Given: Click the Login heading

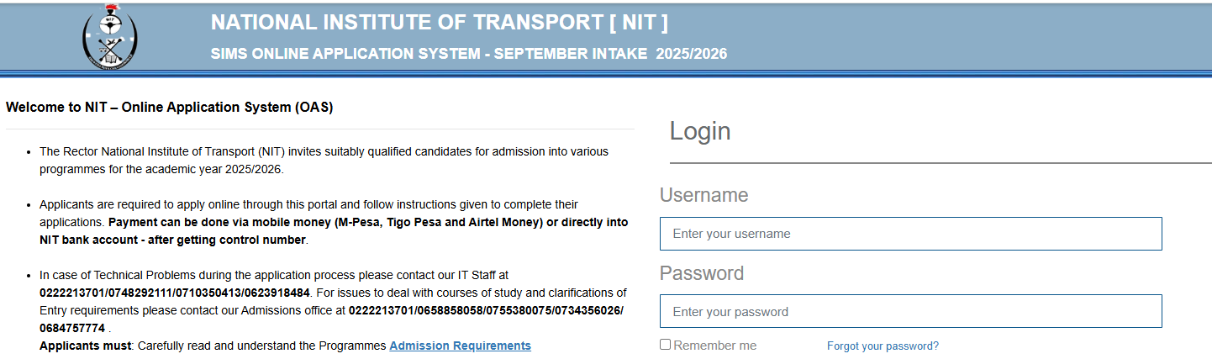Looking at the screenshot, I should pyautogui.click(x=700, y=131).
